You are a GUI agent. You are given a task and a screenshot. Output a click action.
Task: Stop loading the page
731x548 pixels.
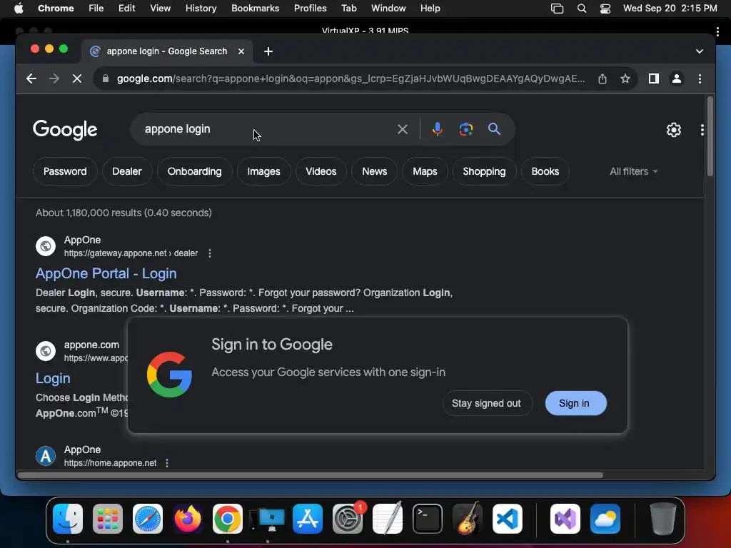[77, 78]
